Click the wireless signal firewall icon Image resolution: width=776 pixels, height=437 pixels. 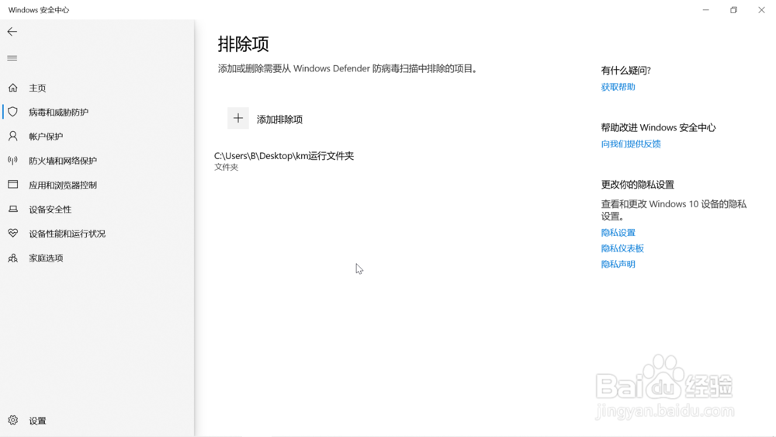point(13,161)
